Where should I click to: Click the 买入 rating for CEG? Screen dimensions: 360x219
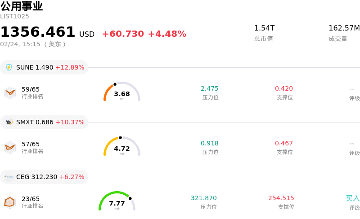(353, 198)
